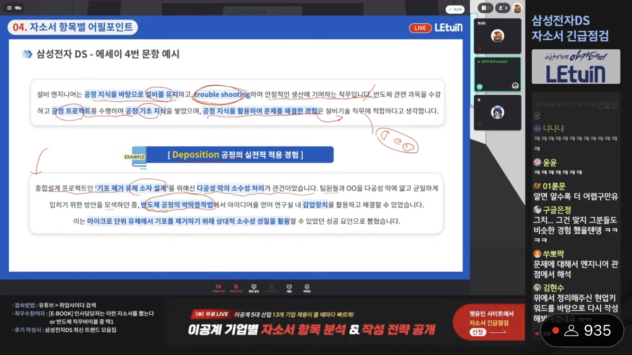Viewport: 632px width, 355px height.
Task: Click the 935 live viewer count pill
Action: tap(582, 330)
